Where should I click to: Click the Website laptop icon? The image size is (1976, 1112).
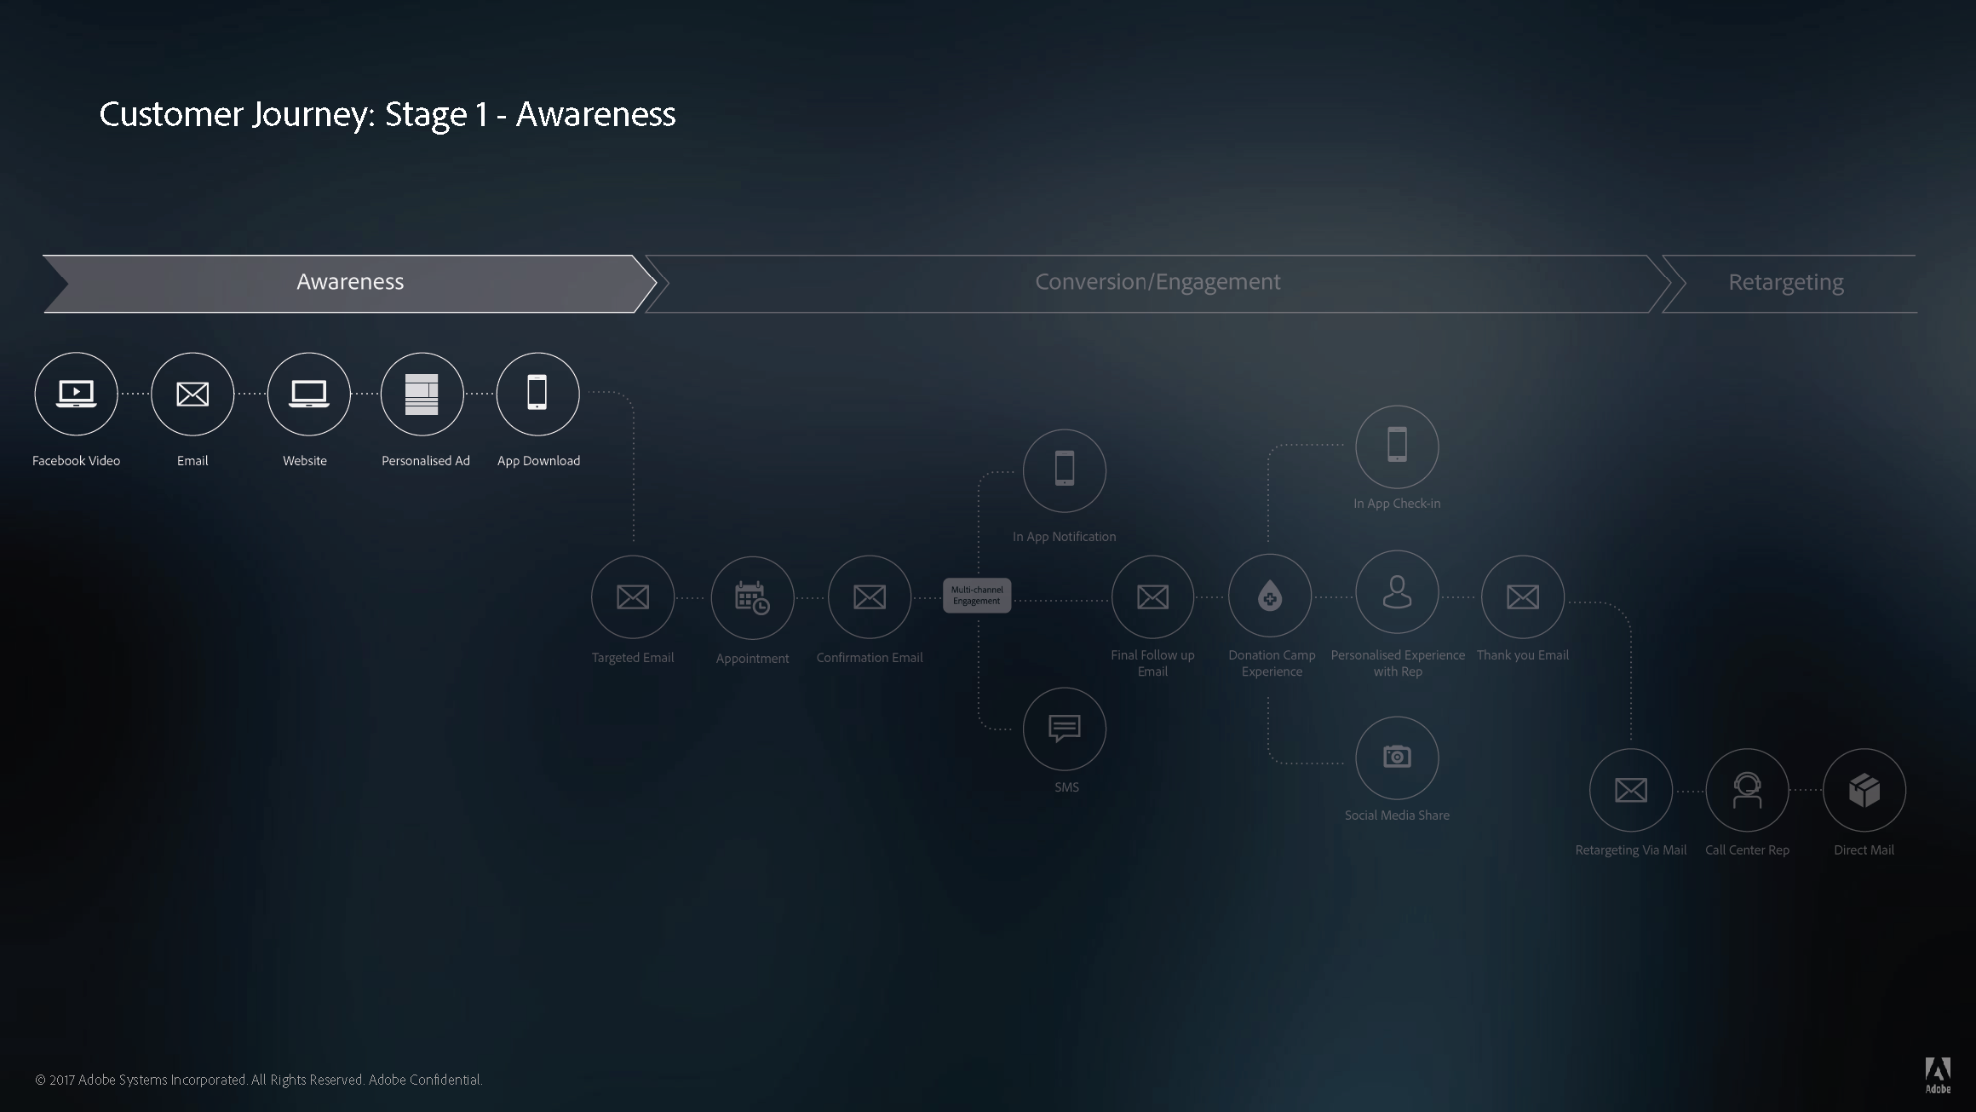click(308, 394)
